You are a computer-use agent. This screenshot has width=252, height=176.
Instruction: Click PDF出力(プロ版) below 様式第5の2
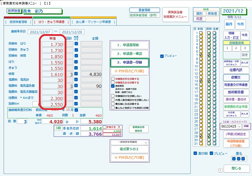[x=129, y=158]
